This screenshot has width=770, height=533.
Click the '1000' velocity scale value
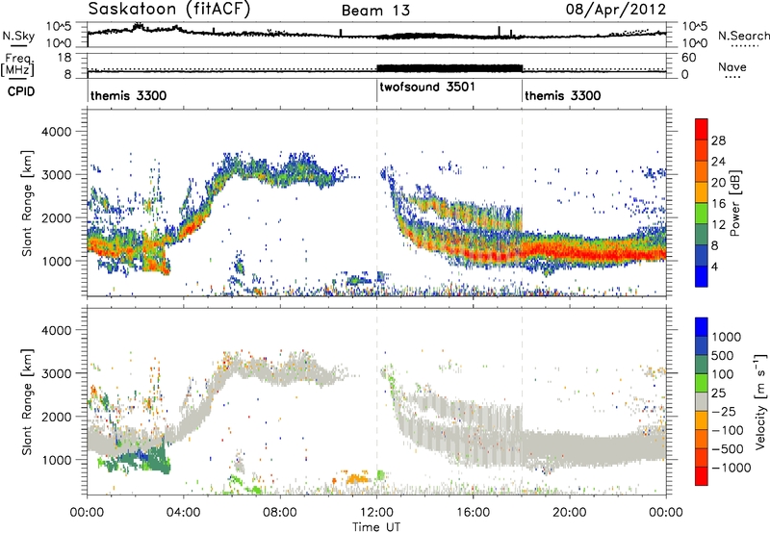[727, 337]
